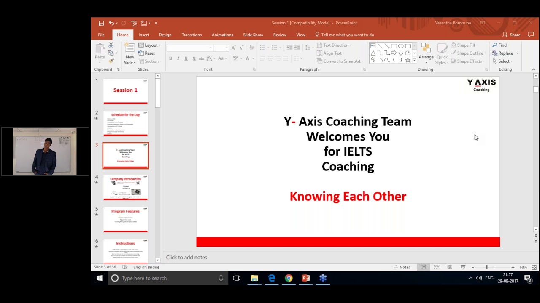The height and width of the screenshot is (303, 540).
Task: Open spell check icon in status bar
Action: tap(125, 267)
